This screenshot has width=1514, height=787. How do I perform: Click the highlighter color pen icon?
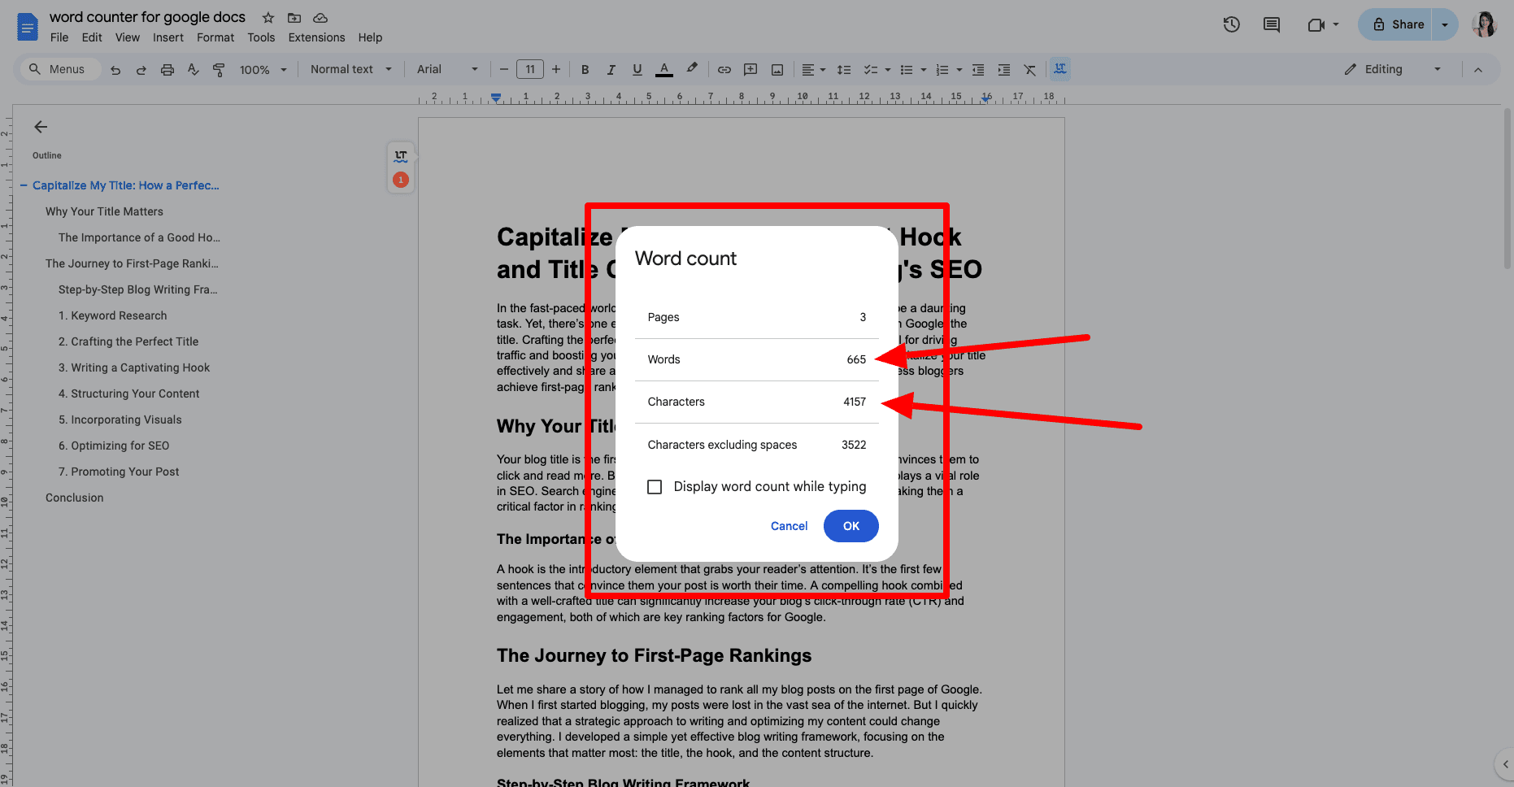click(692, 69)
